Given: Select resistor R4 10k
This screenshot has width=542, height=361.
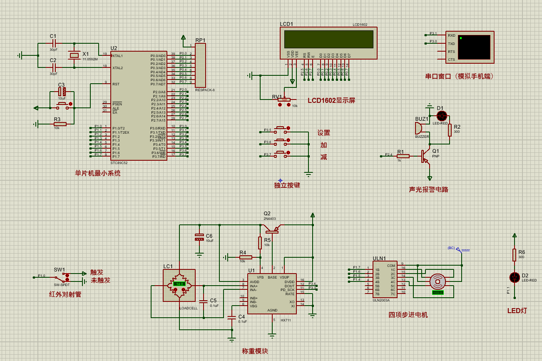Looking at the screenshot, I should click(245, 258).
